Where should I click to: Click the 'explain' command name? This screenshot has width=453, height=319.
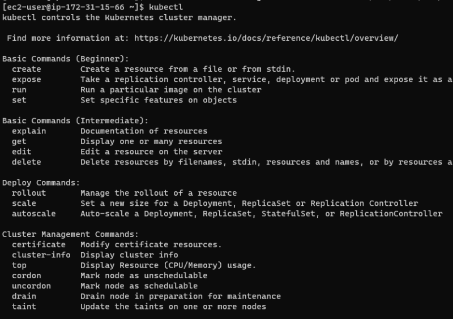click(x=28, y=131)
